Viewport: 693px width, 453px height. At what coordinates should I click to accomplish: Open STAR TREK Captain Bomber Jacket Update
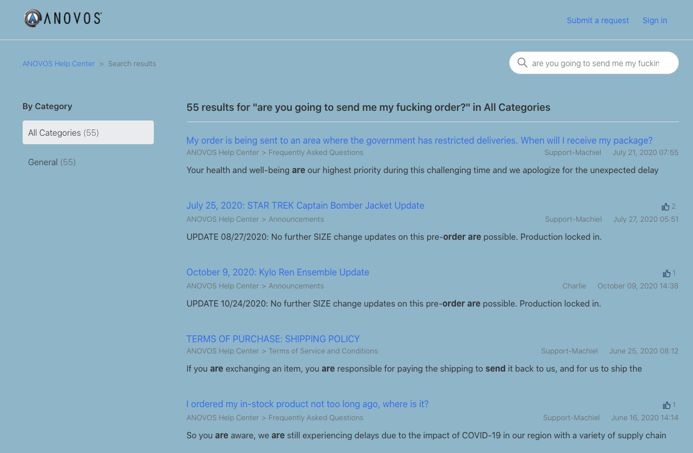[305, 205]
